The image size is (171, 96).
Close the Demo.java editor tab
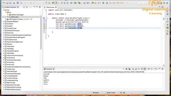pyautogui.click(x=56, y=7)
